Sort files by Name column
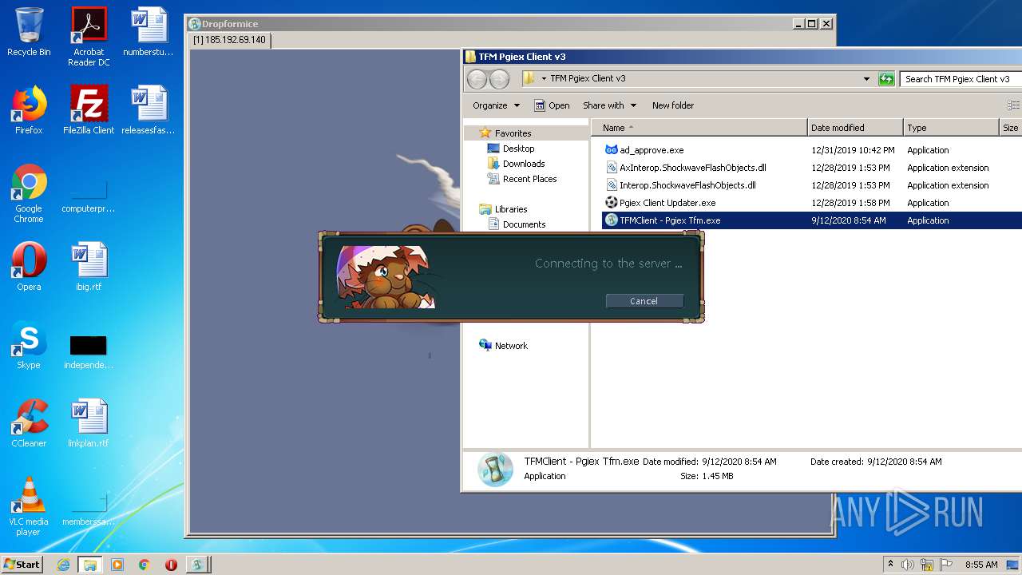 tap(699, 128)
